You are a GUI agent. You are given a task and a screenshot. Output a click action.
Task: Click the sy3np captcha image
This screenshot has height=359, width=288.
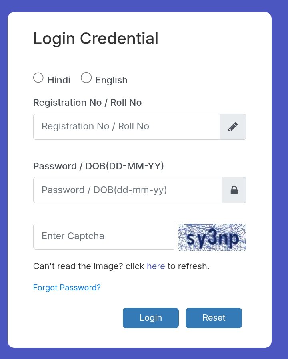coord(212,237)
